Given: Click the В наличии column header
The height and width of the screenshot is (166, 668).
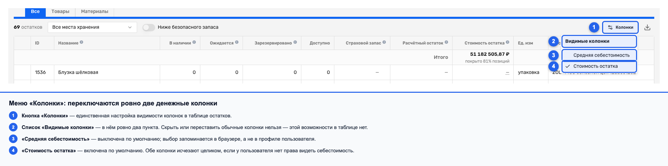Looking at the screenshot, I should click(180, 43).
